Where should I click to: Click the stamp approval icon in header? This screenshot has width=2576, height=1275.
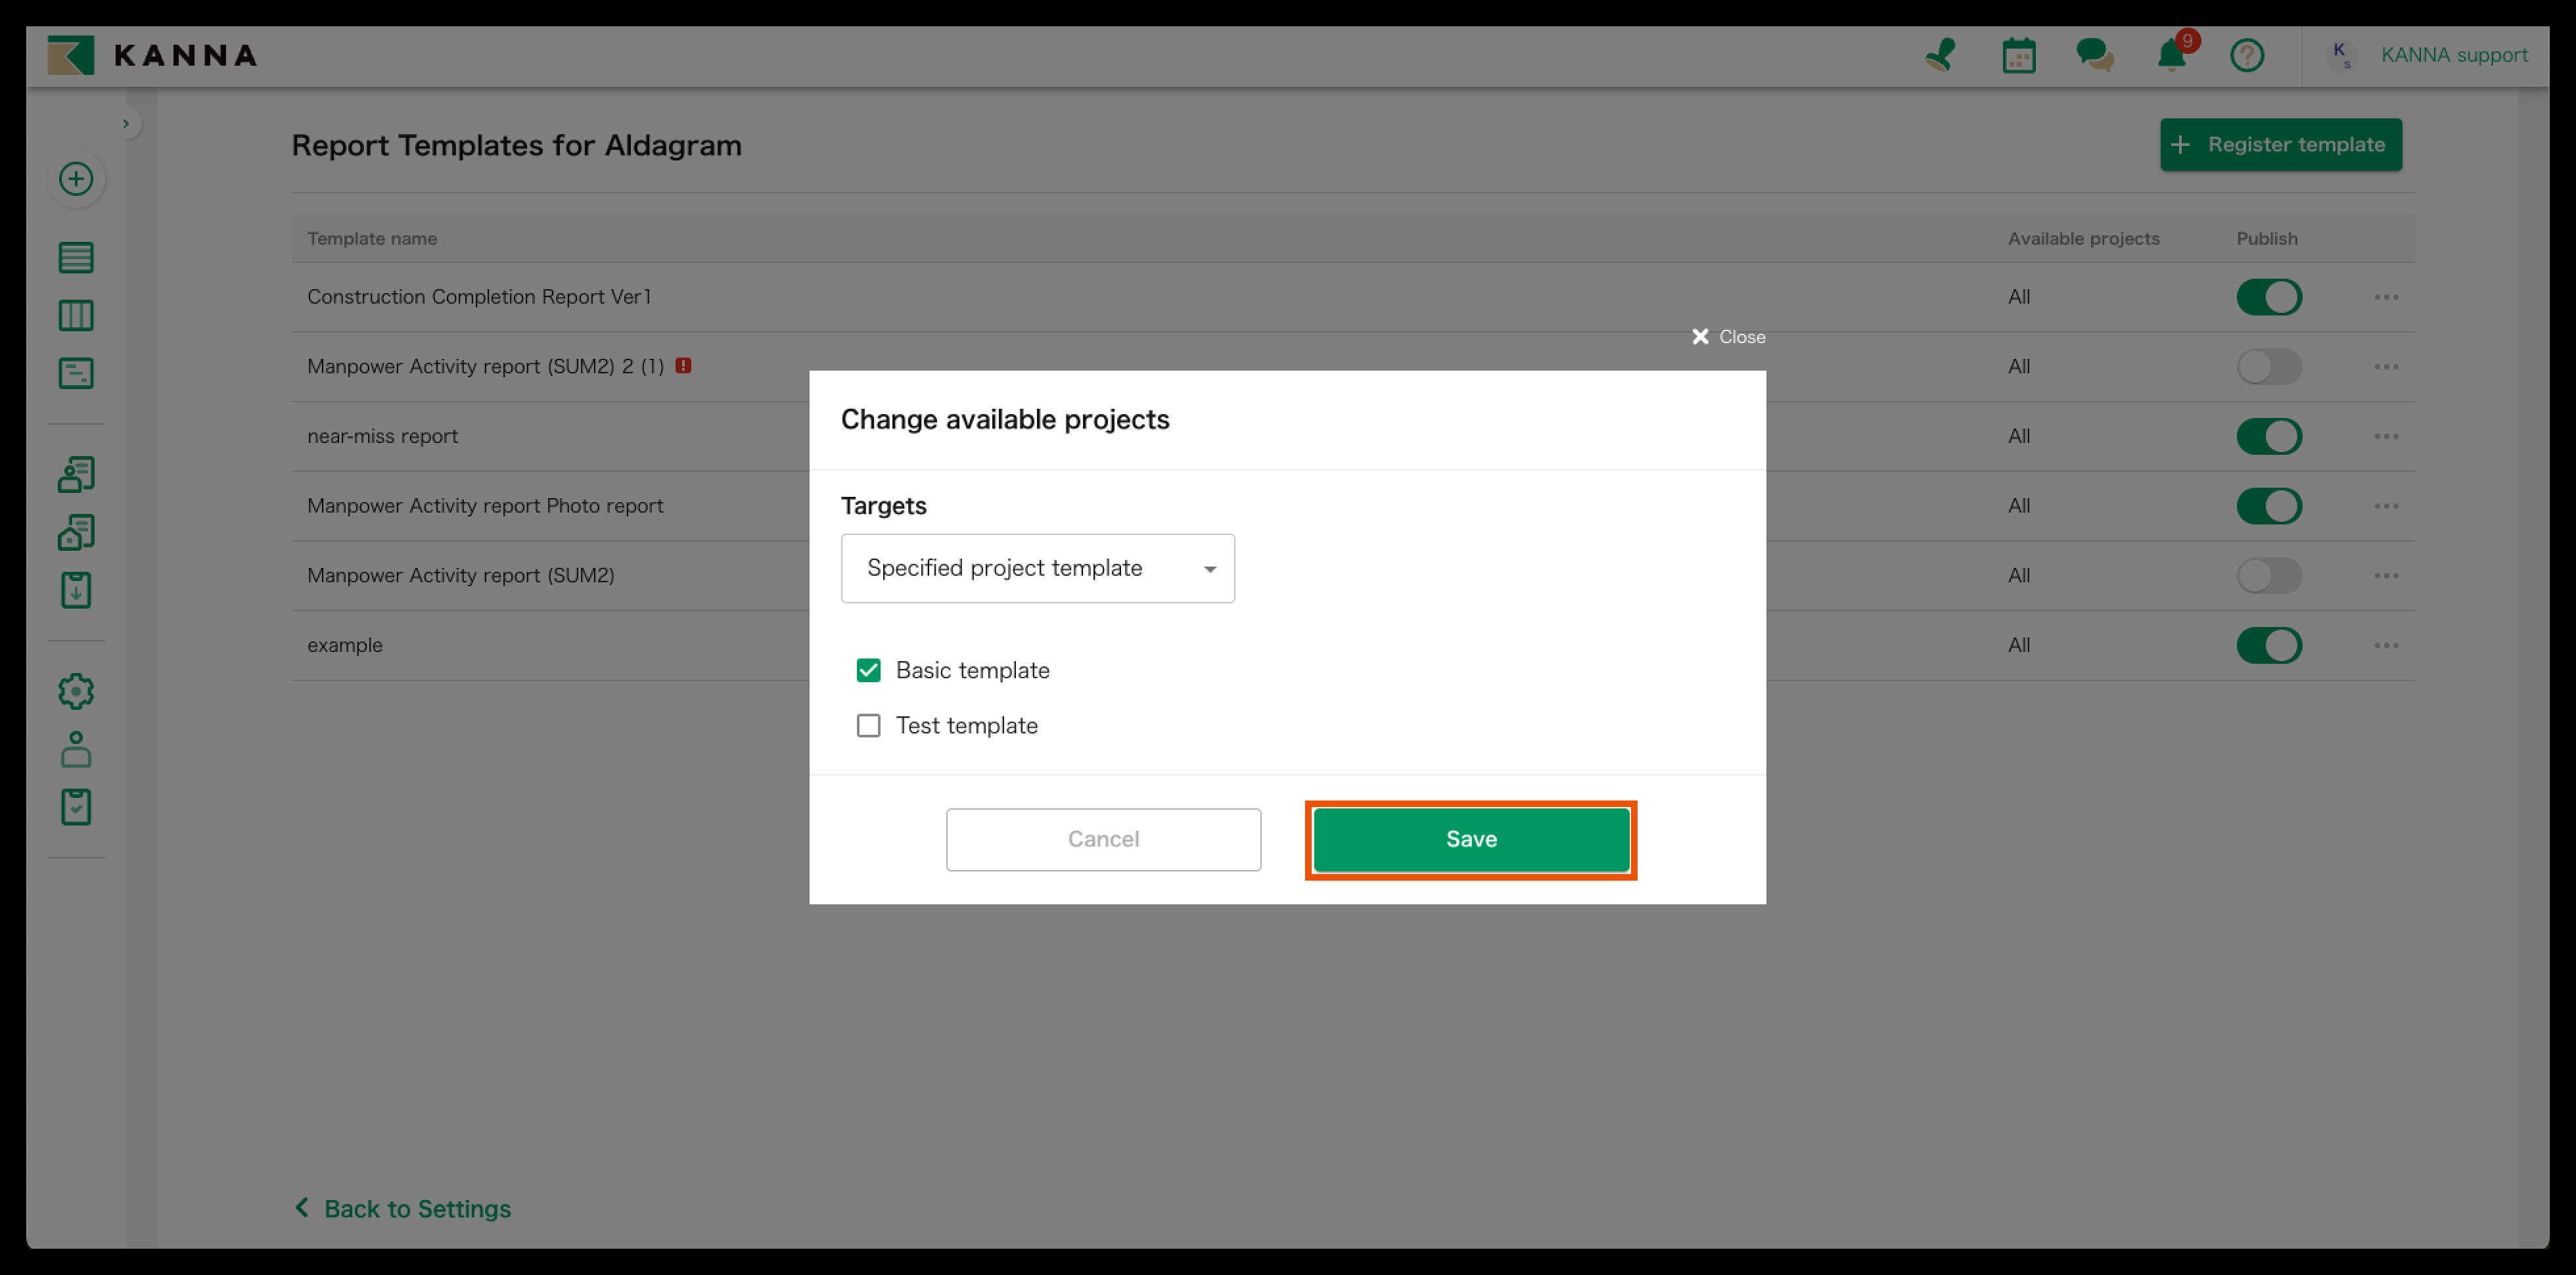pos(1940,55)
